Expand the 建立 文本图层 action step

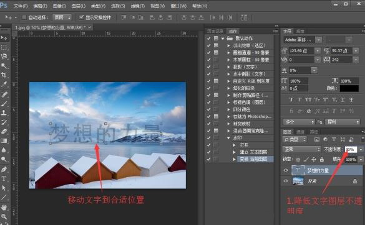click(x=235, y=152)
